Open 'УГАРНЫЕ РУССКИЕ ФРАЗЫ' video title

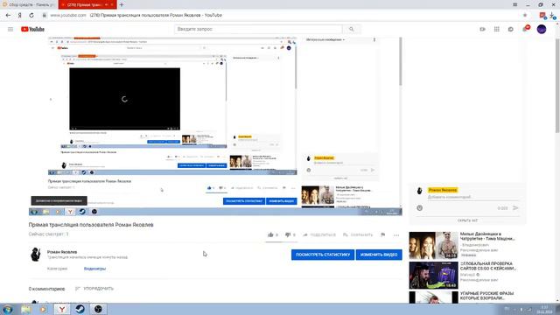487,296
